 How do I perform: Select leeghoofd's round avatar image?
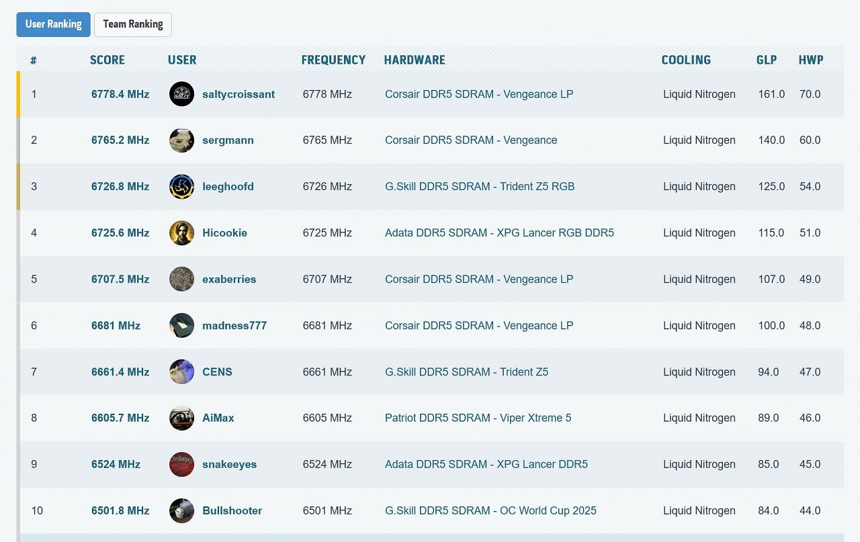click(181, 187)
